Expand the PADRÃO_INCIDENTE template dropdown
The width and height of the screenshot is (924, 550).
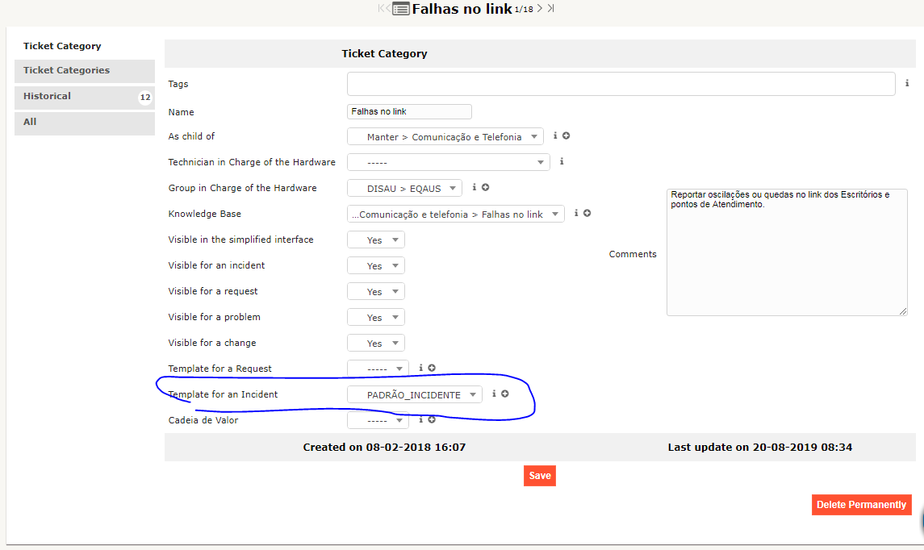pyautogui.click(x=414, y=394)
